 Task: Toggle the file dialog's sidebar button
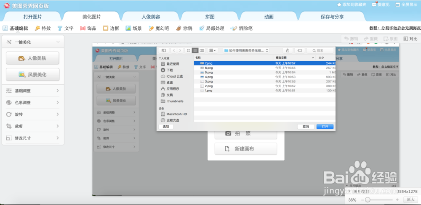click(x=163, y=50)
